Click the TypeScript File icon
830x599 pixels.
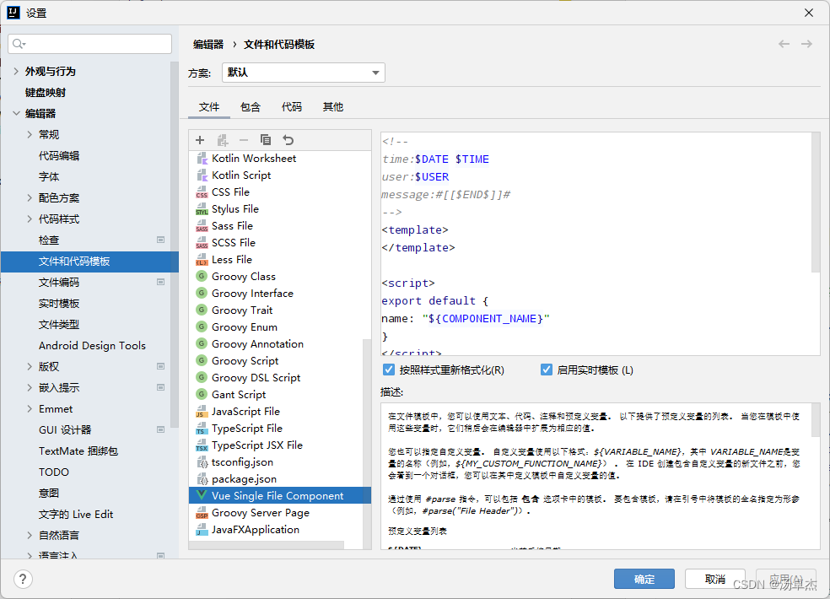pyautogui.click(x=202, y=429)
